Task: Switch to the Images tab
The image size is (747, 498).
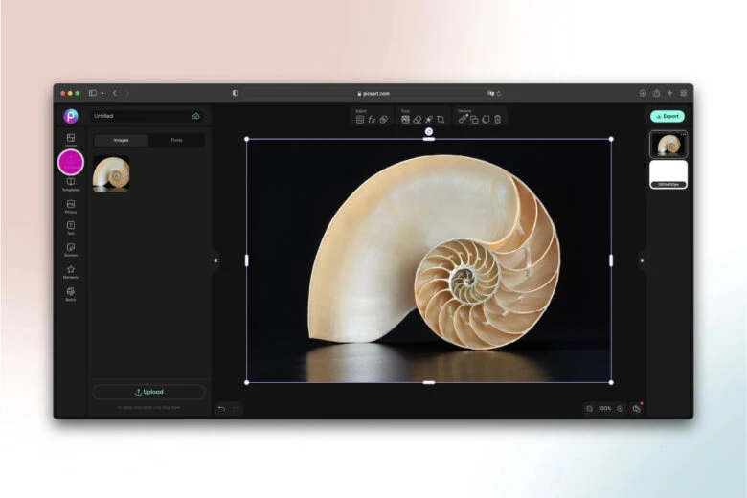Action: pyautogui.click(x=122, y=140)
